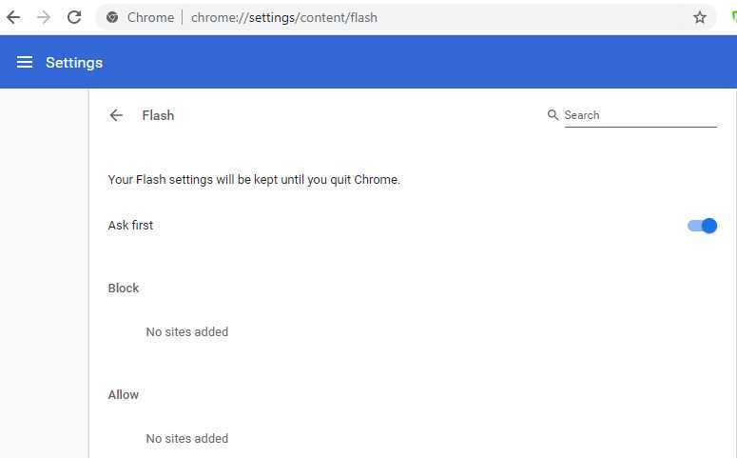This screenshot has width=737, height=458.
Task: Click "No sites added" under Allow
Action: pos(187,438)
